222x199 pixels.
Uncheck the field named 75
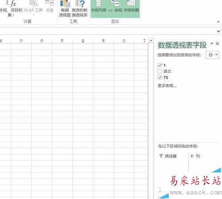160,77
